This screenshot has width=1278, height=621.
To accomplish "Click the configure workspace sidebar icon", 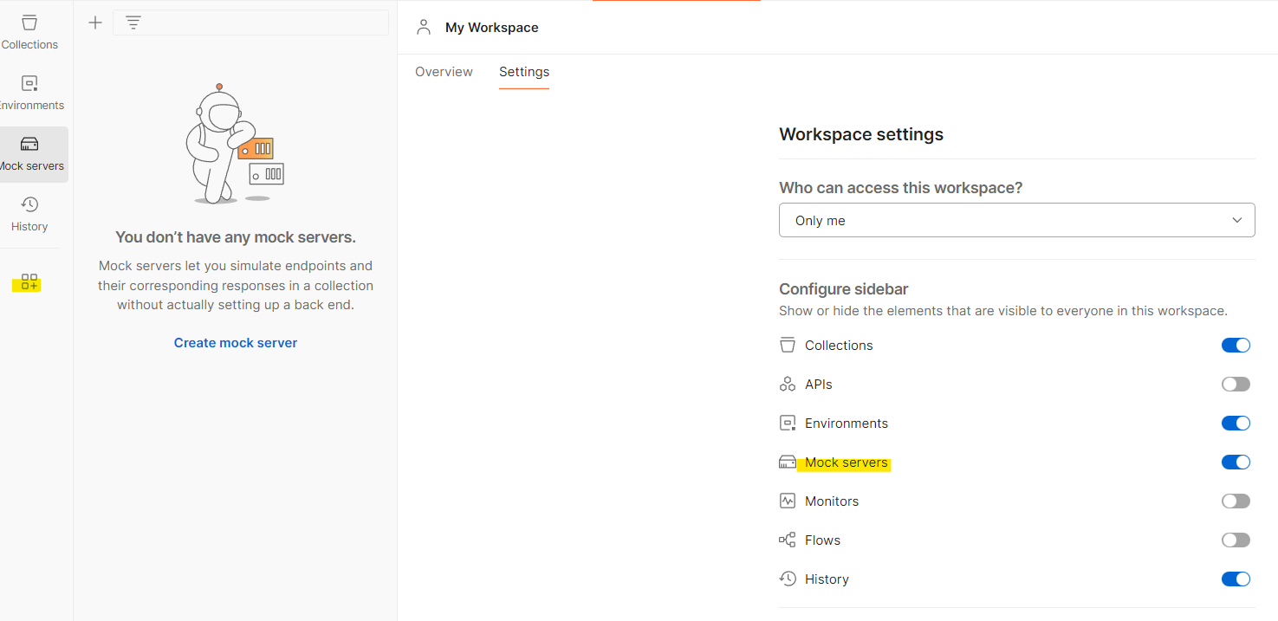I will pos(29,282).
